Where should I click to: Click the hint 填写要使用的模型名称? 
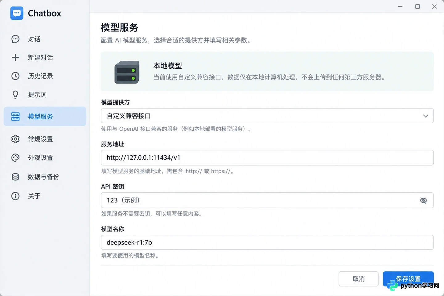pyautogui.click(x=130, y=255)
